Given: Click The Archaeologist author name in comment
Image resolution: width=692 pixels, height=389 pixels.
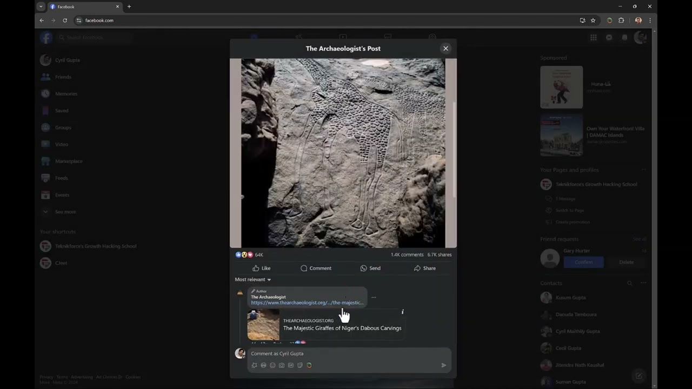Looking at the screenshot, I should point(268,297).
